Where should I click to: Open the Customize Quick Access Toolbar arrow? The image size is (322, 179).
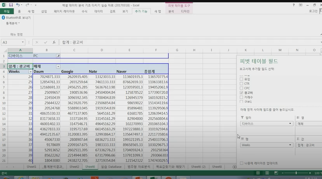pyautogui.click(x=35, y=5)
